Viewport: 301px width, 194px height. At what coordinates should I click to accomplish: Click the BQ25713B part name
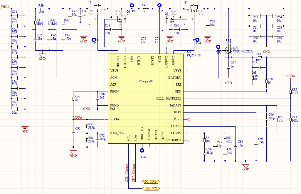pyautogui.click(x=194, y=55)
